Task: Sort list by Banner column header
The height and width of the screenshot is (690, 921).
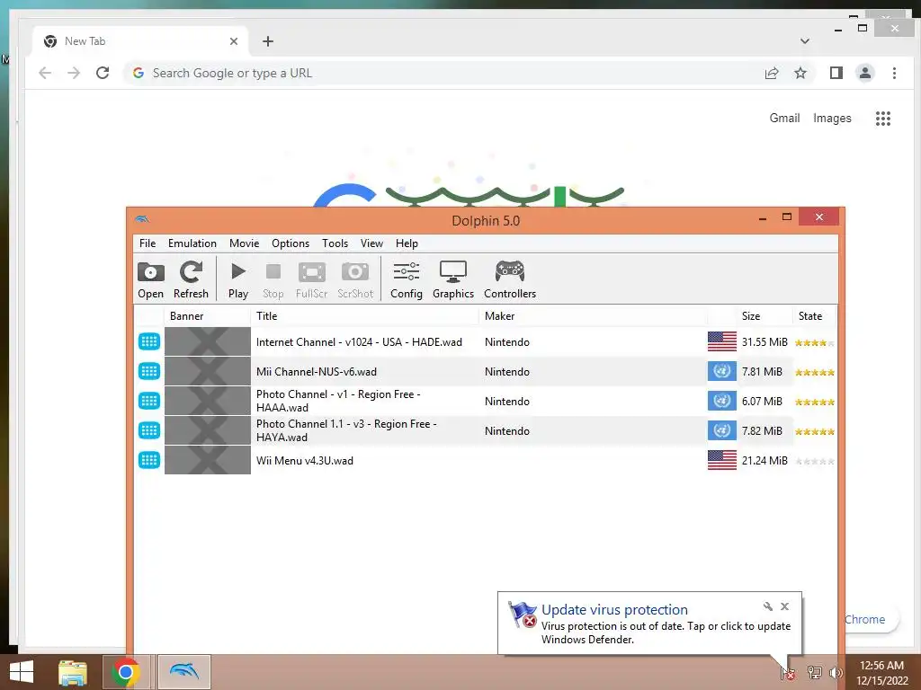Action: [x=208, y=316]
